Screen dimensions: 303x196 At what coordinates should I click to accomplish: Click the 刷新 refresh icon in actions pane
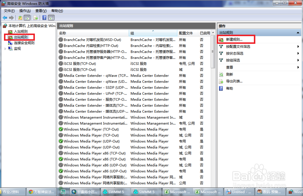[221, 75]
